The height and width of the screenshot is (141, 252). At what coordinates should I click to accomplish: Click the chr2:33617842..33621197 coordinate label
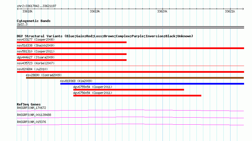37,6
